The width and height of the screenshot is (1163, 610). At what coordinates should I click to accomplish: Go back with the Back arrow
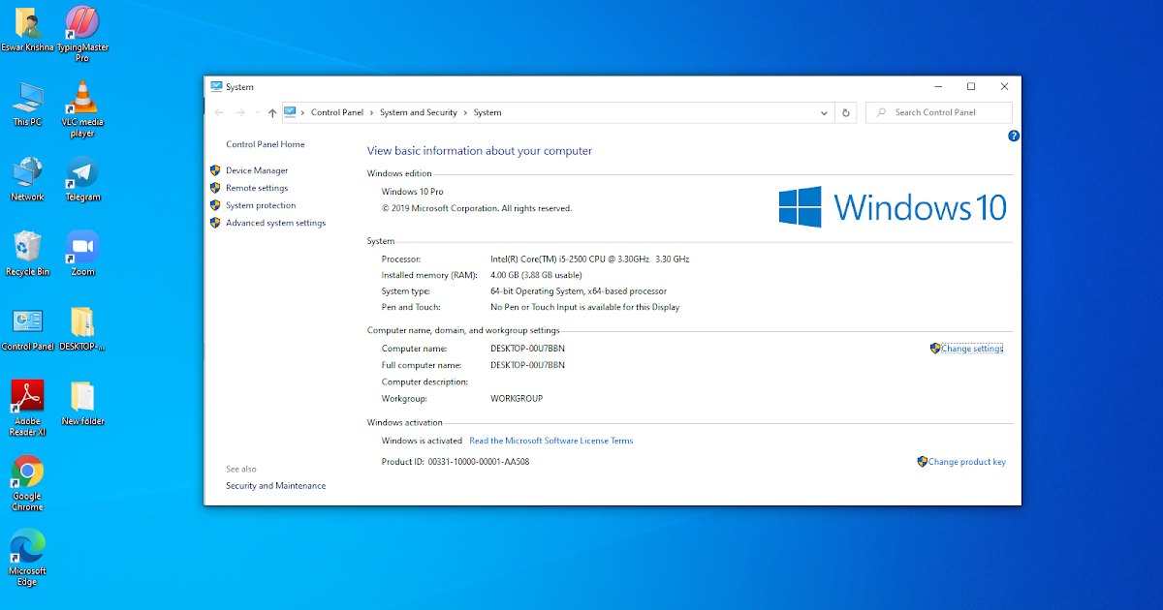[x=219, y=112]
